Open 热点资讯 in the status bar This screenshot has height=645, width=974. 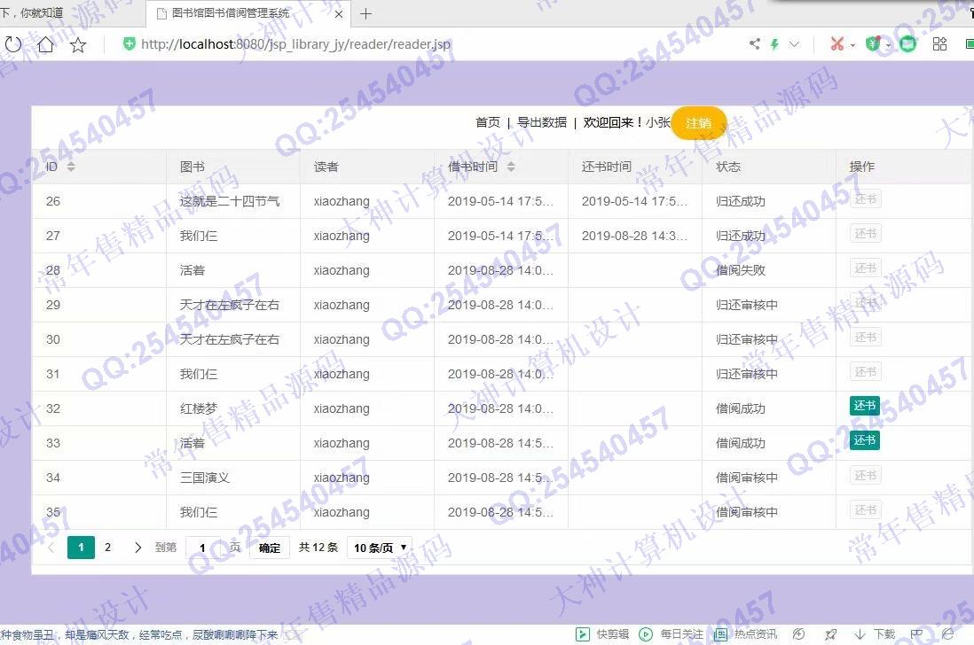[745, 633]
